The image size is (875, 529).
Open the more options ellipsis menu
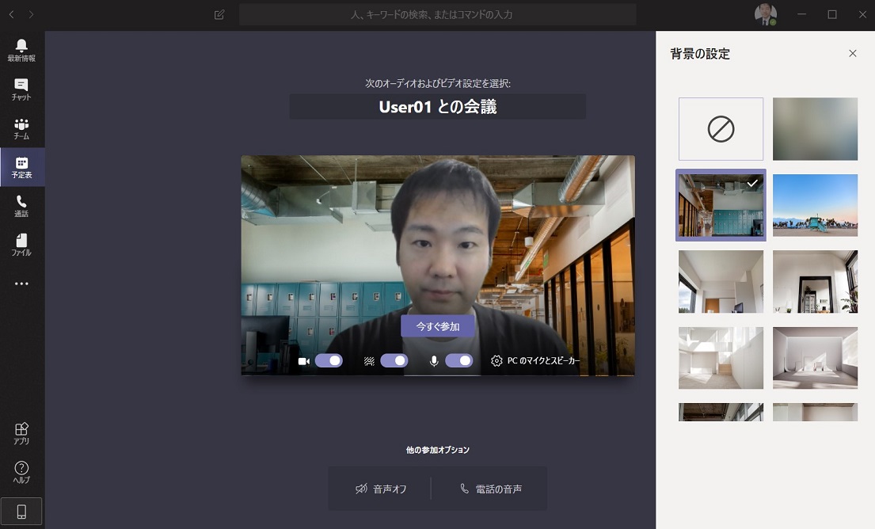pyautogui.click(x=21, y=284)
